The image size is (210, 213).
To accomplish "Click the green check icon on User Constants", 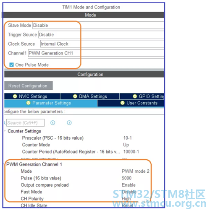I will click(x=123, y=103).
